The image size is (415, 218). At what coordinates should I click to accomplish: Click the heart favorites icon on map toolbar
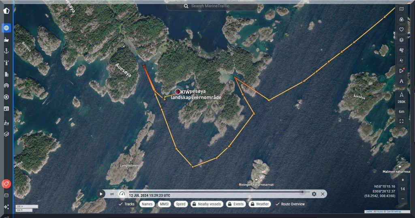coord(401,30)
